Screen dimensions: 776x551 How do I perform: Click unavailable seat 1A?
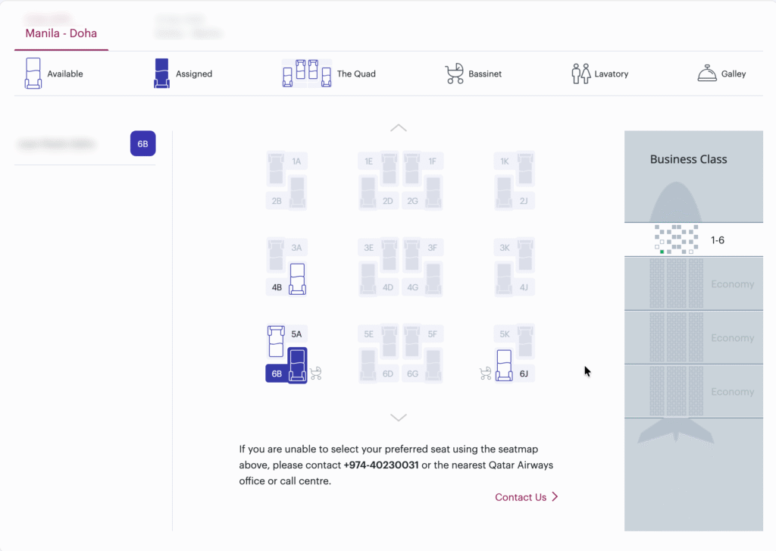(x=276, y=168)
